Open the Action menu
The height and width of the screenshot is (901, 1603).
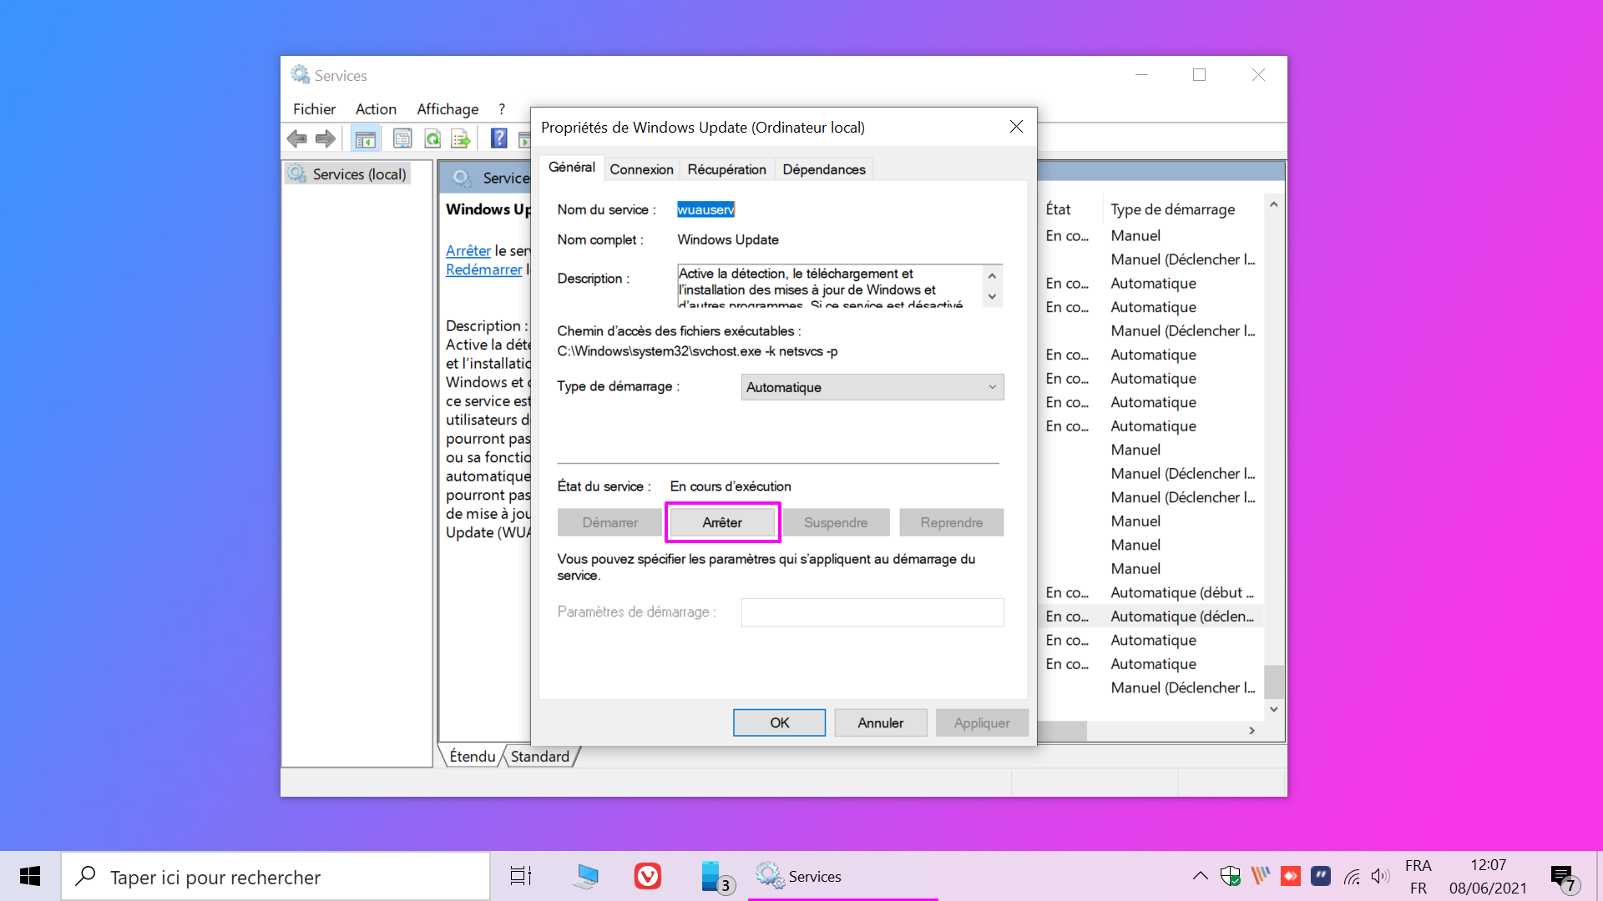click(376, 109)
